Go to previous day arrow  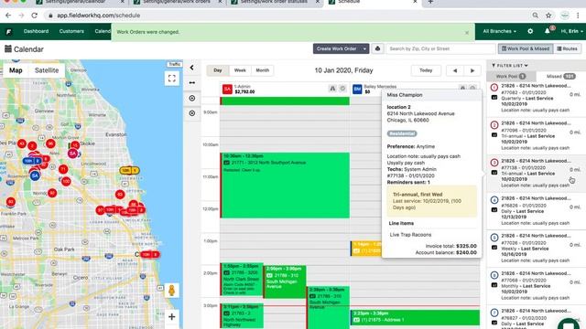[455, 70]
